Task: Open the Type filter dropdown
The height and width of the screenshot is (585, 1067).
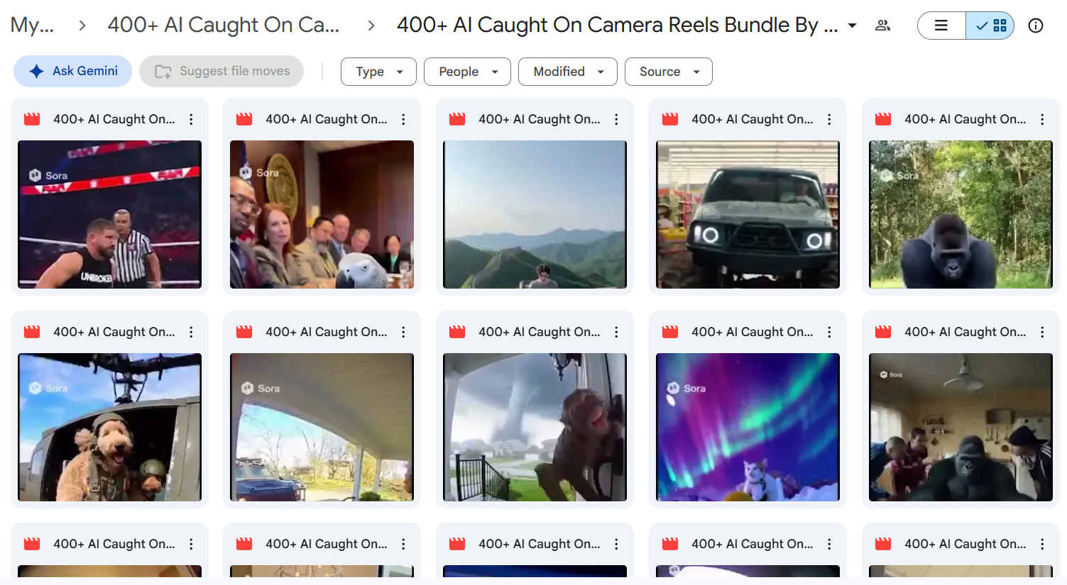Action: tap(378, 72)
